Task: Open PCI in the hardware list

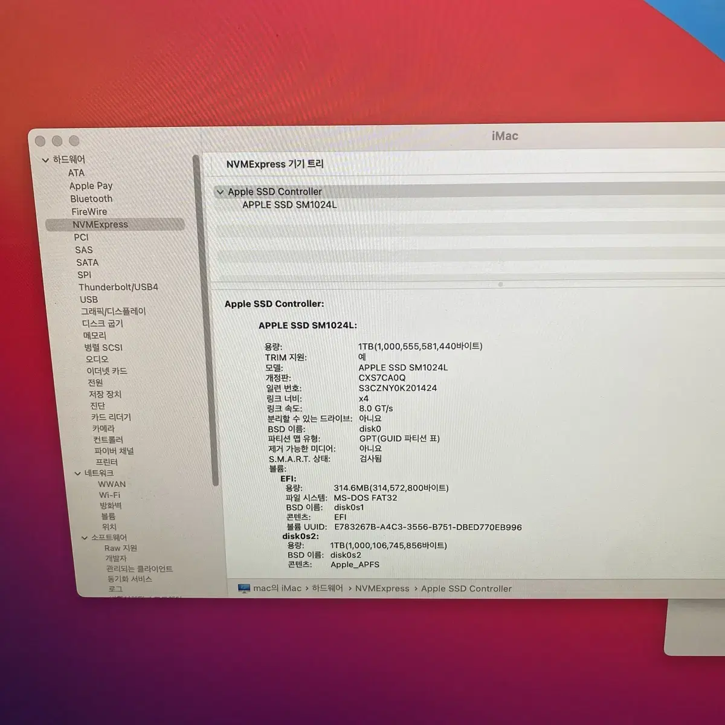Action: tap(81, 237)
